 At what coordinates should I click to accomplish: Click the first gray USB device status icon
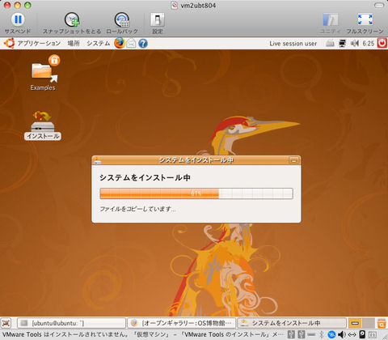point(291,334)
